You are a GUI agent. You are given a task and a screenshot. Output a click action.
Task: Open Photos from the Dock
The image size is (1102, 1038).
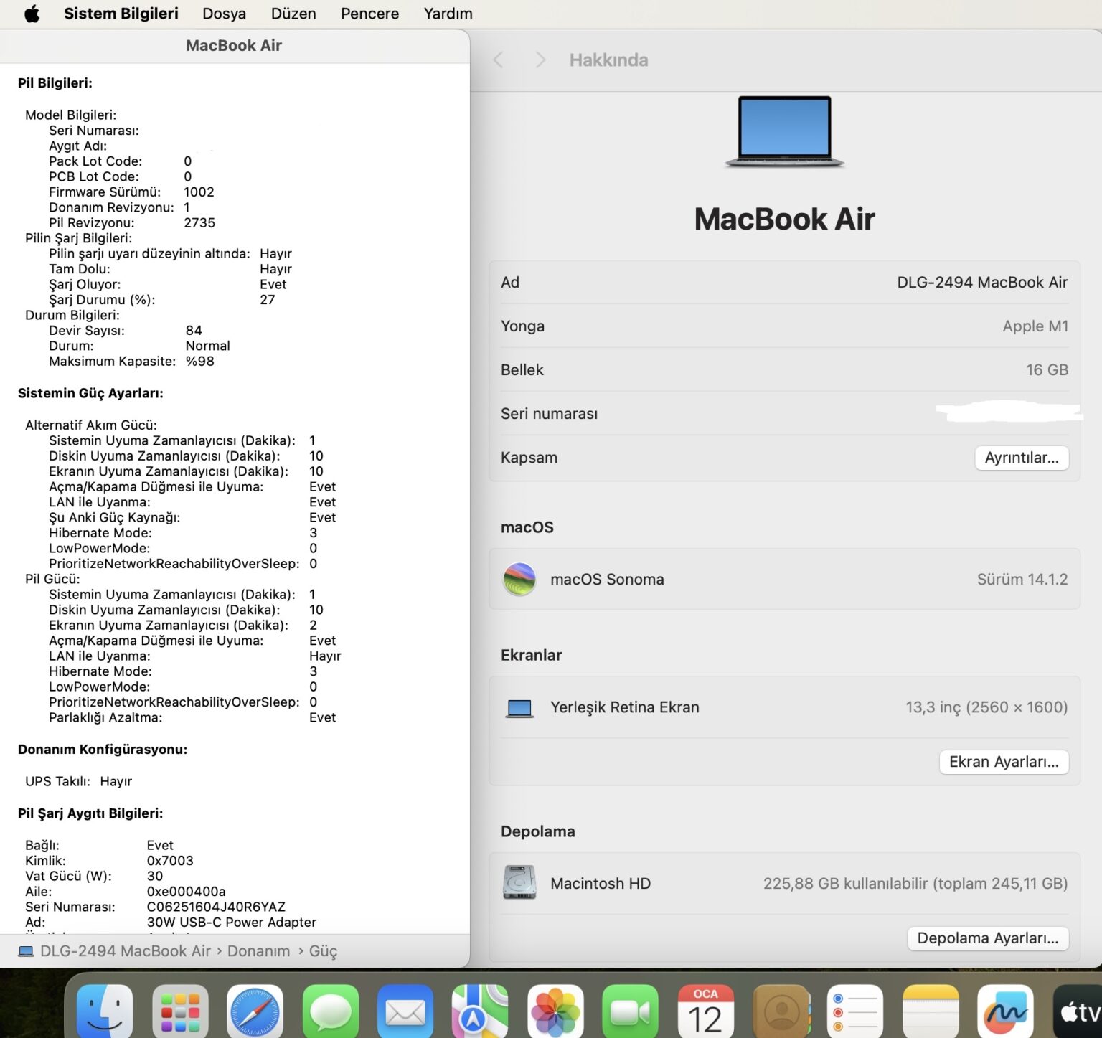tap(555, 1011)
